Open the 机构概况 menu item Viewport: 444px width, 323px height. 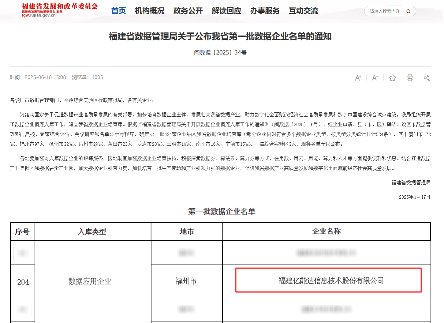point(149,11)
